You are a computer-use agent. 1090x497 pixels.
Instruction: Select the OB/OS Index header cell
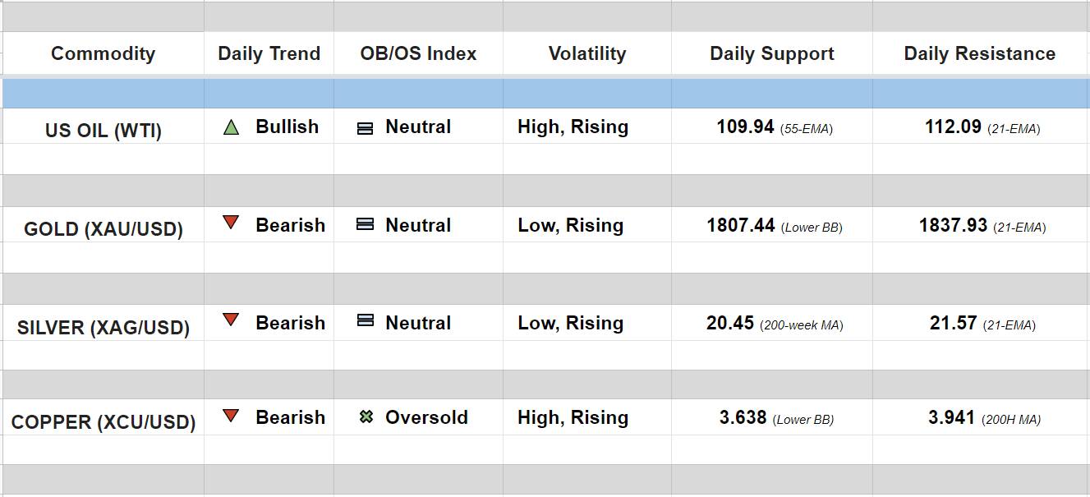coord(418,54)
